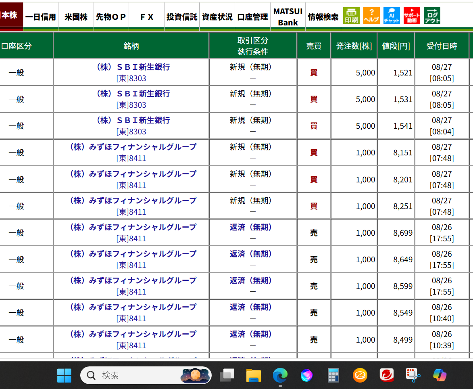Click the 値段[円] column header
The image size is (473, 389).
point(396,46)
